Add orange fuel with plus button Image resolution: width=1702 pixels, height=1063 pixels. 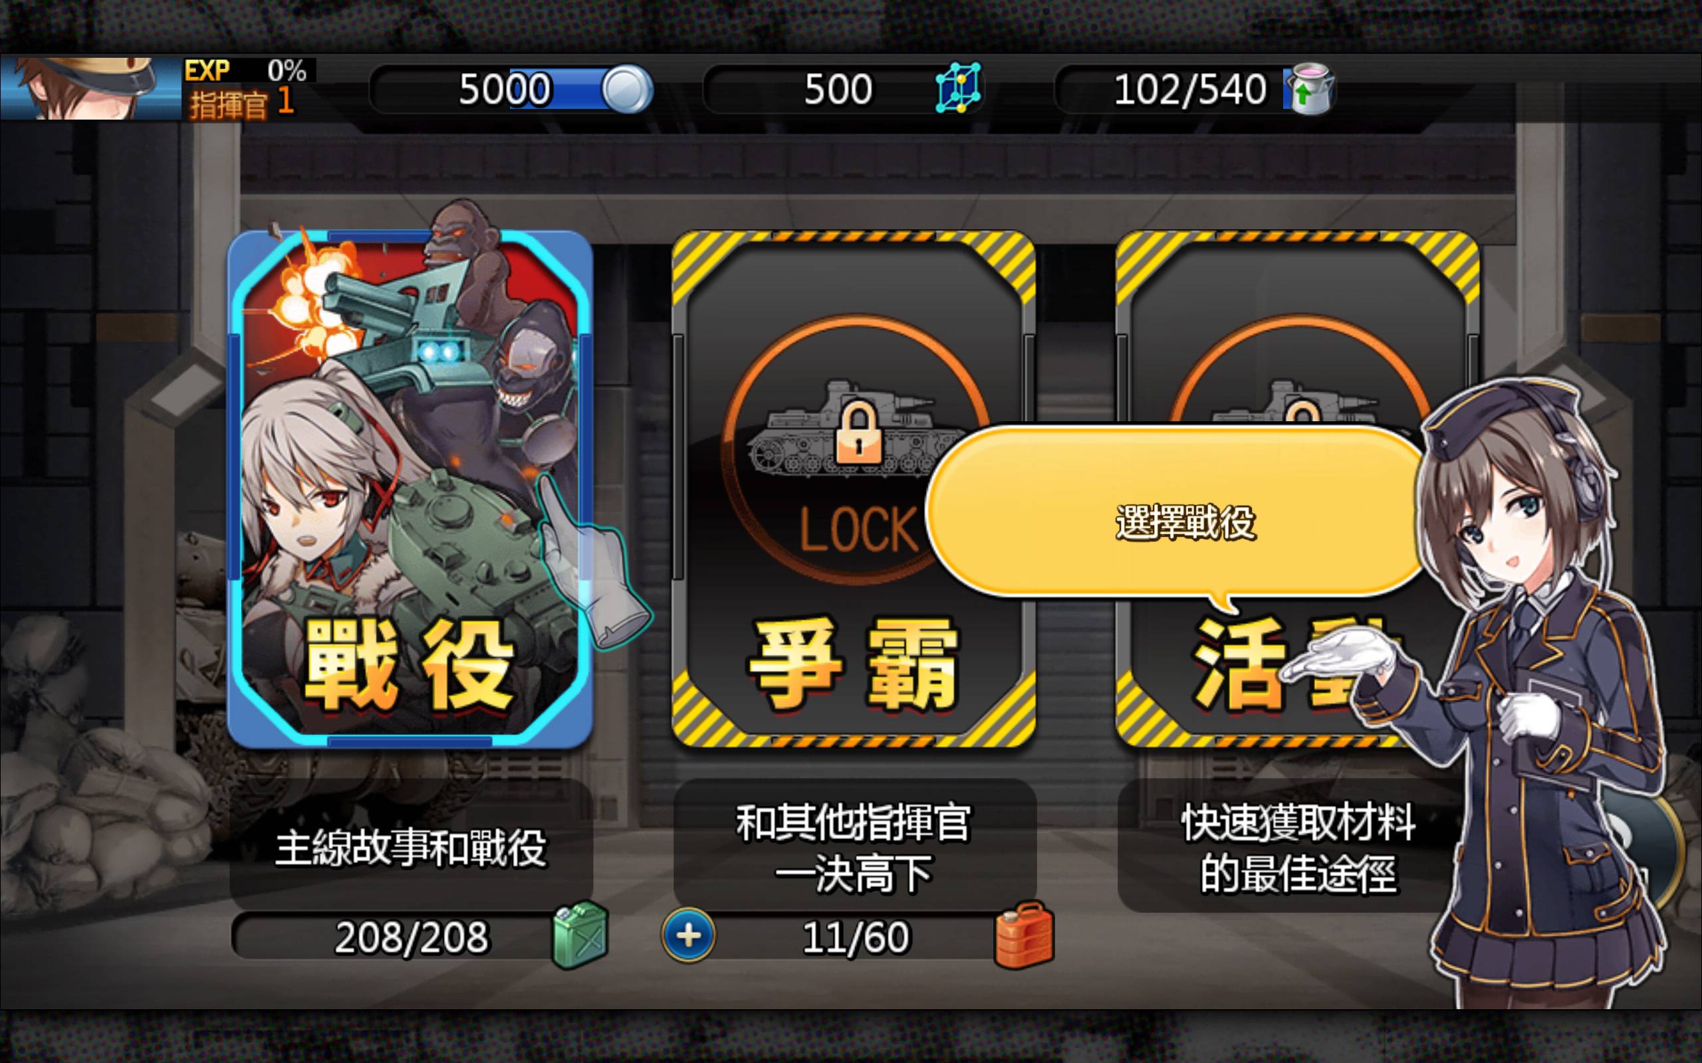688,935
